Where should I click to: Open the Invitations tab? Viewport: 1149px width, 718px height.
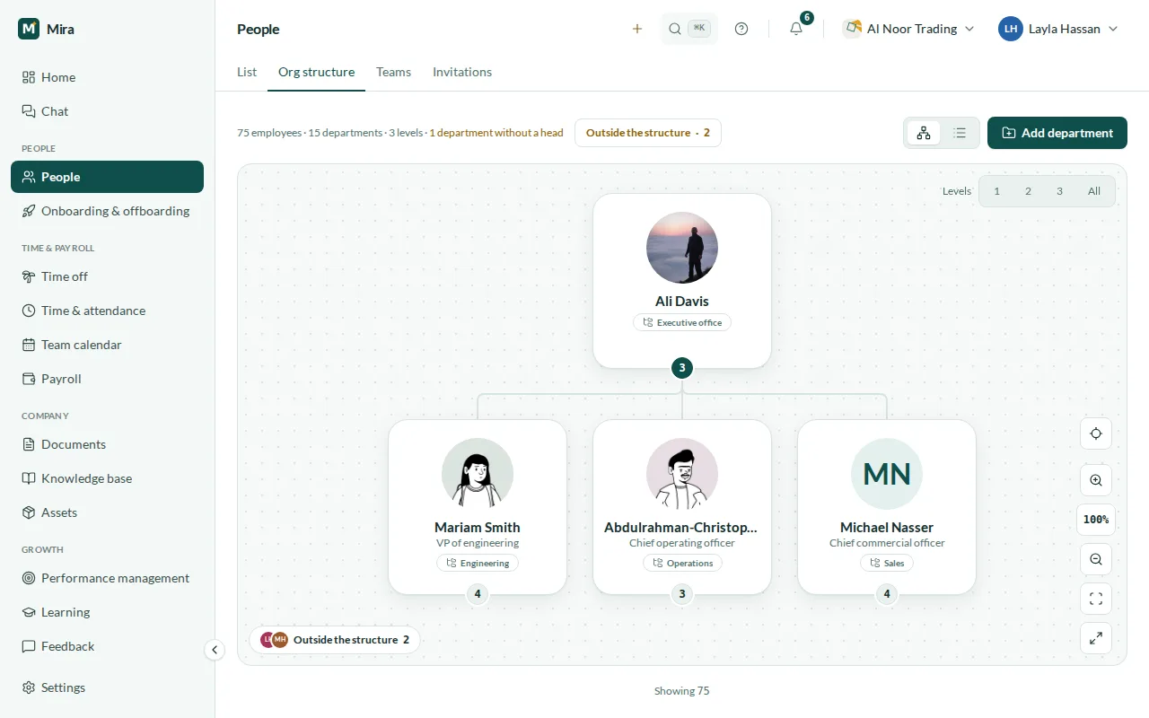pyautogui.click(x=462, y=72)
